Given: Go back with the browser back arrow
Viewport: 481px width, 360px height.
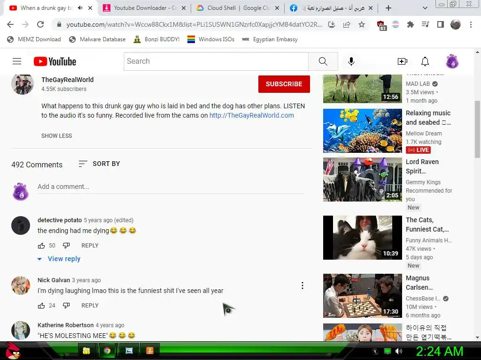Looking at the screenshot, I should tap(10, 24).
